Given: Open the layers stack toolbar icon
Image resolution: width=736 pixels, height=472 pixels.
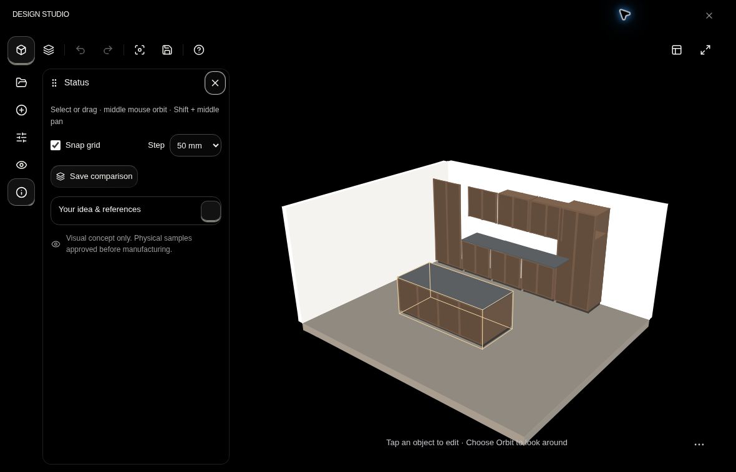Looking at the screenshot, I should click(x=49, y=50).
